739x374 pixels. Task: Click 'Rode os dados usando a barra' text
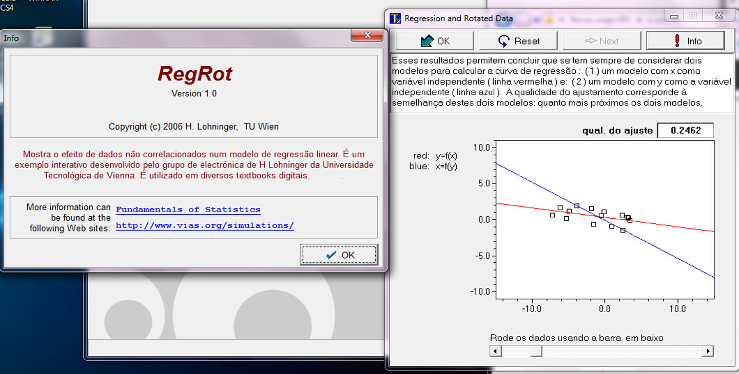click(577, 338)
